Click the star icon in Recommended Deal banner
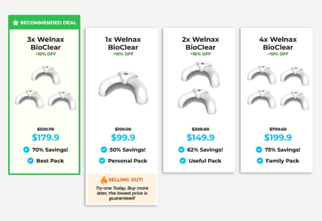322x221 pixels. [16, 23]
